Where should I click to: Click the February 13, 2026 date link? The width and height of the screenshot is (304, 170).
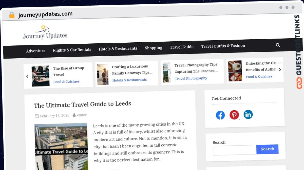(54, 116)
